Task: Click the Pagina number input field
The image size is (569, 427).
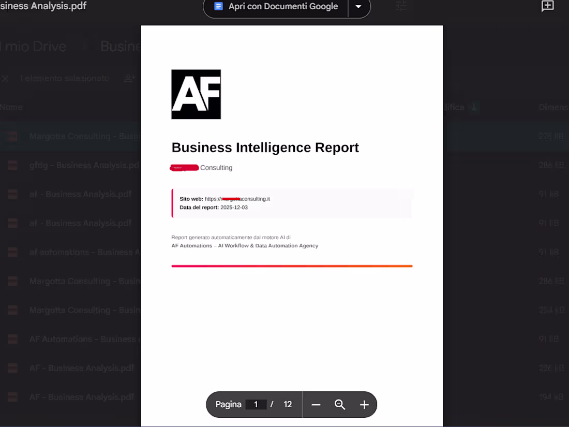Action: point(256,404)
